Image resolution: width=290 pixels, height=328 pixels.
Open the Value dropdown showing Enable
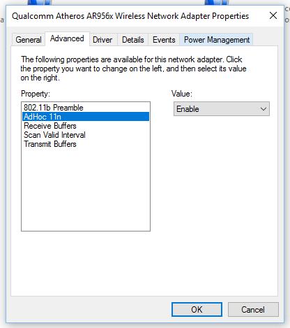point(222,109)
